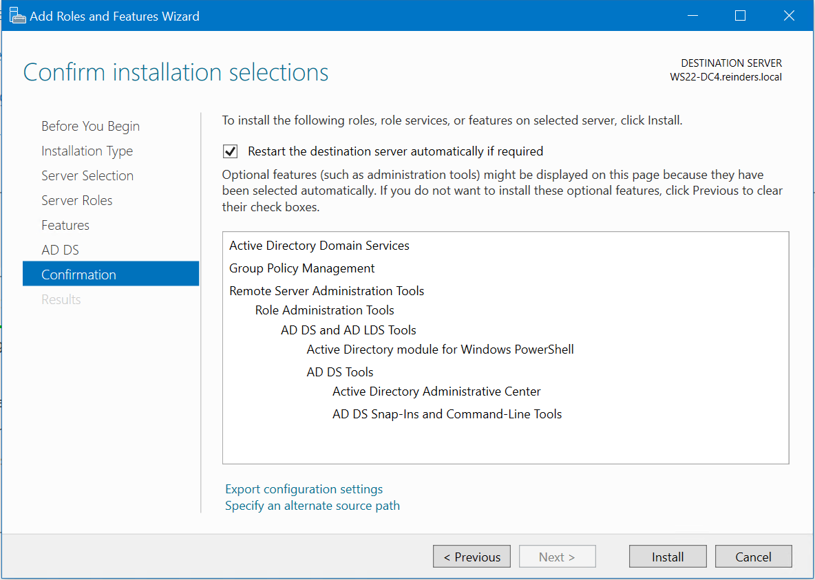Image resolution: width=815 pixels, height=580 pixels.
Task: Click Specify an alternate source path
Action: point(312,505)
